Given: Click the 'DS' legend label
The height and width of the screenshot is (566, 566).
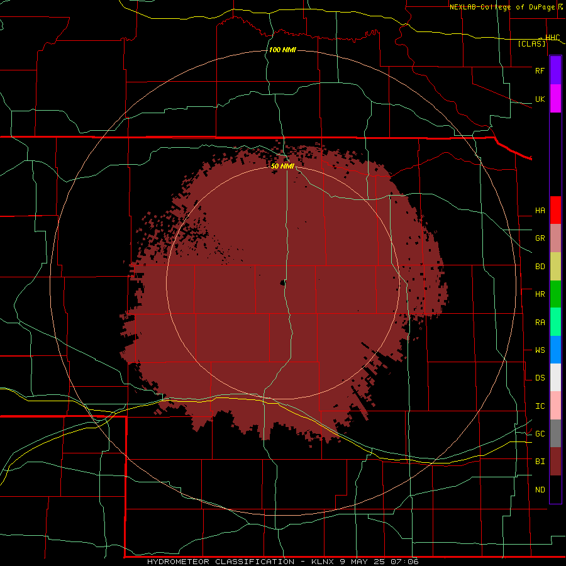Looking at the screenshot, I should coord(540,378).
